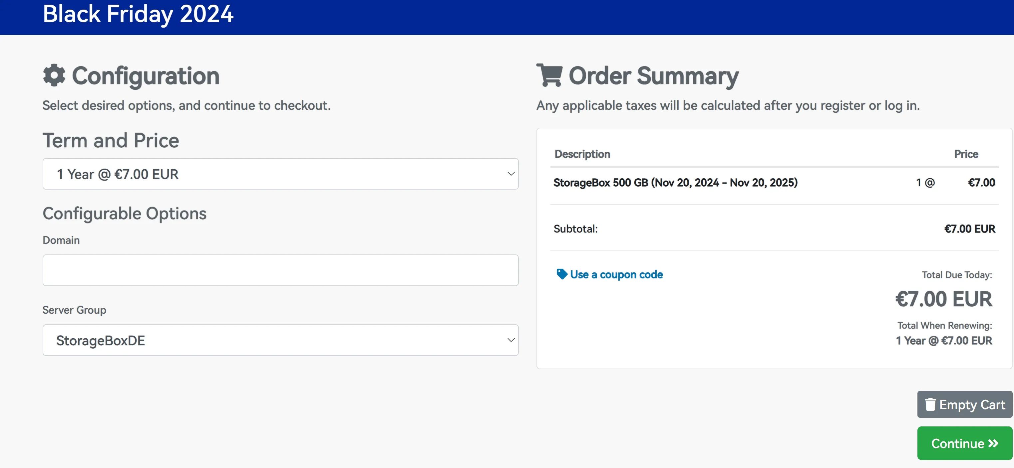
Task: Click the Total Due Today €7.00 EUR amount
Action: coord(943,299)
